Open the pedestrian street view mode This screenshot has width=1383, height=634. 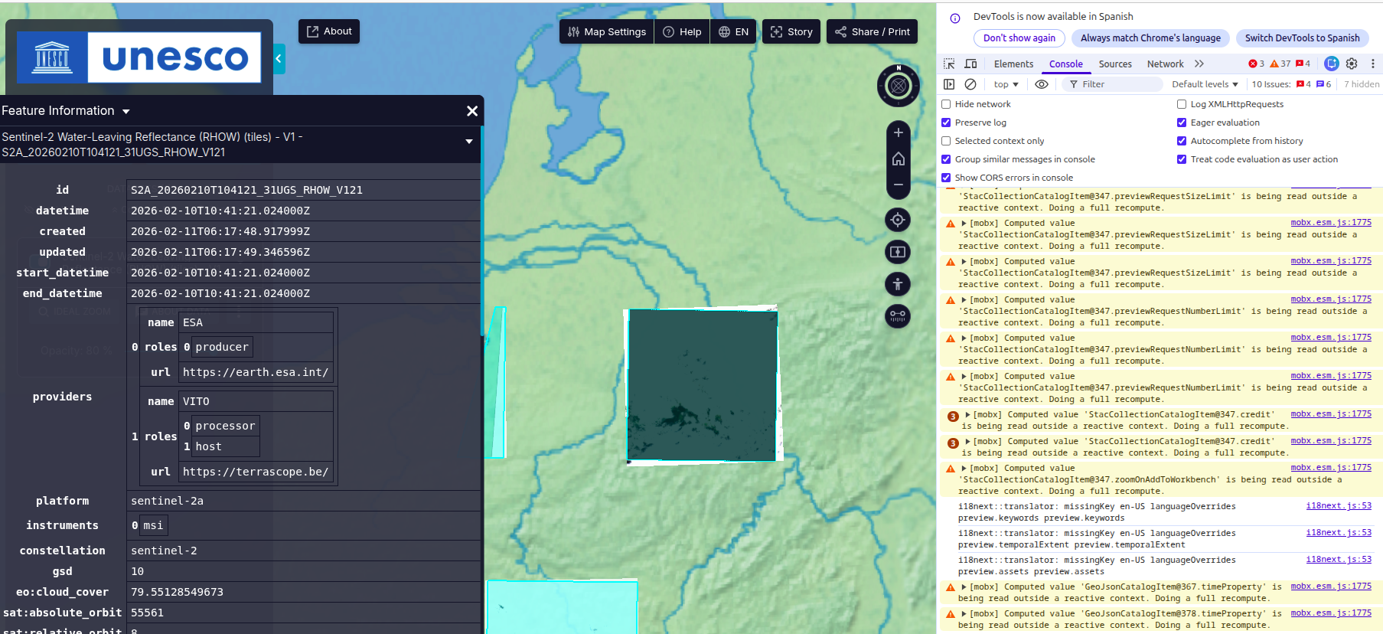click(899, 284)
